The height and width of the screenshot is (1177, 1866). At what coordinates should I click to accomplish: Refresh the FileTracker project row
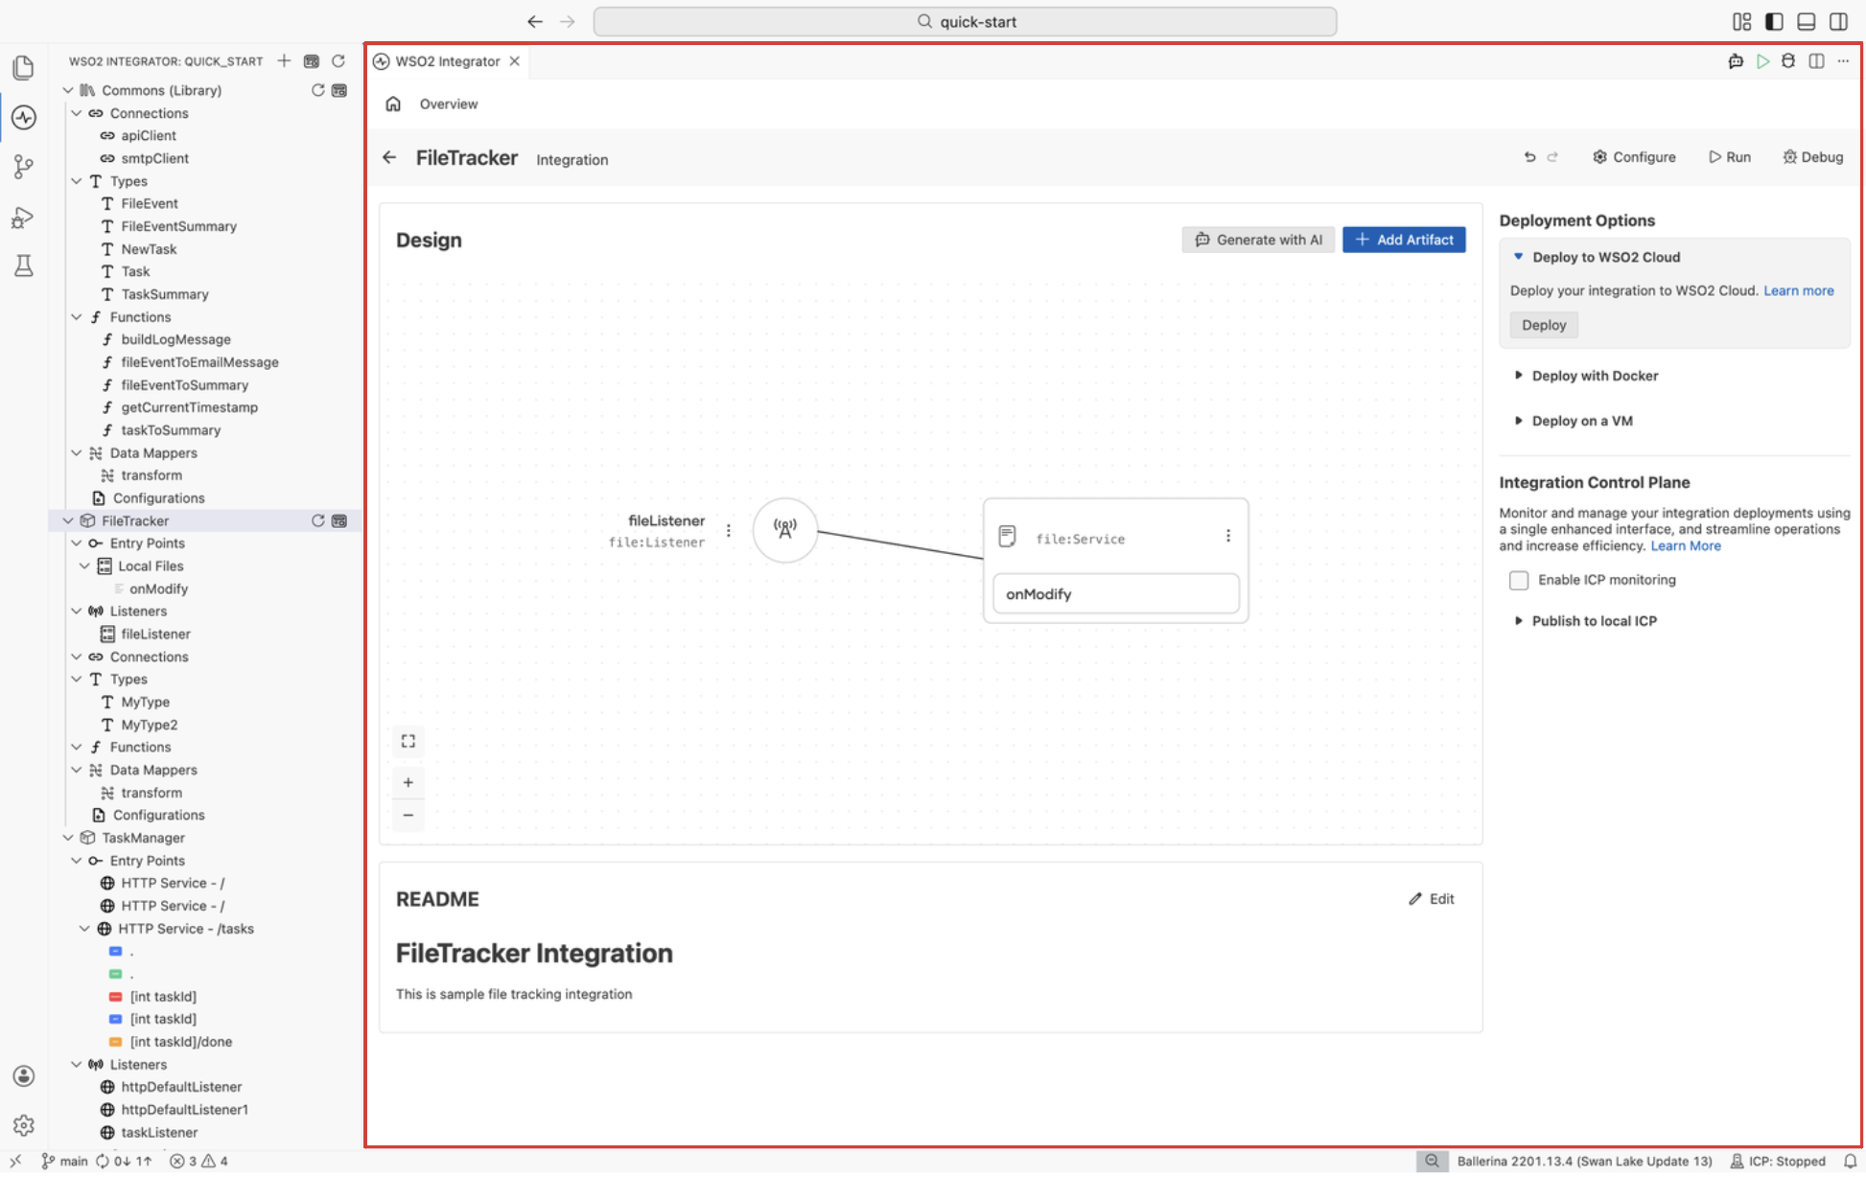click(x=317, y=520)
